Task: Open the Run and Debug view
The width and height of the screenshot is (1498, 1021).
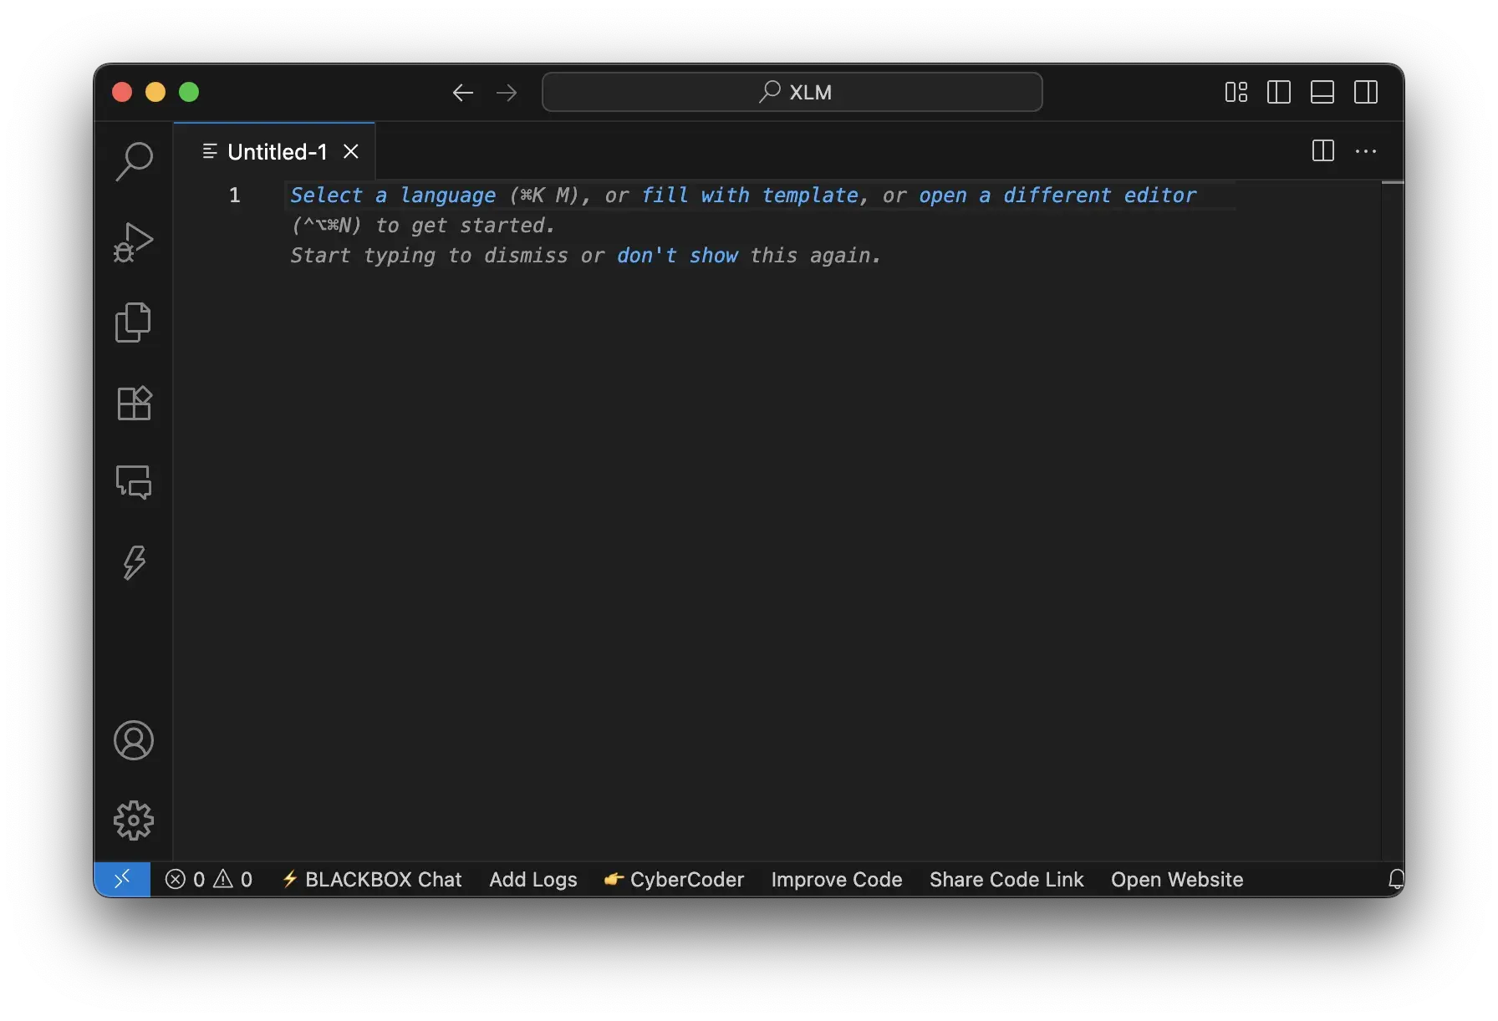Action: coord(133,241)
